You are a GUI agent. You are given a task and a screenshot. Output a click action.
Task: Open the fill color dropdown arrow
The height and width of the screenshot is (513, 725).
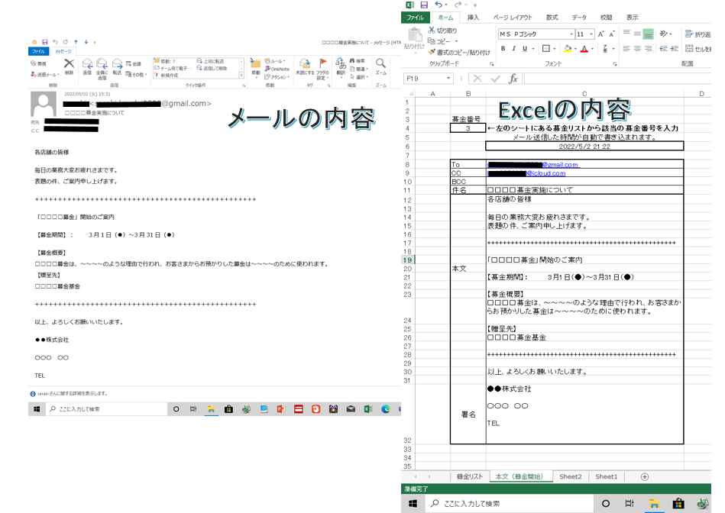(x=577, y=47)
